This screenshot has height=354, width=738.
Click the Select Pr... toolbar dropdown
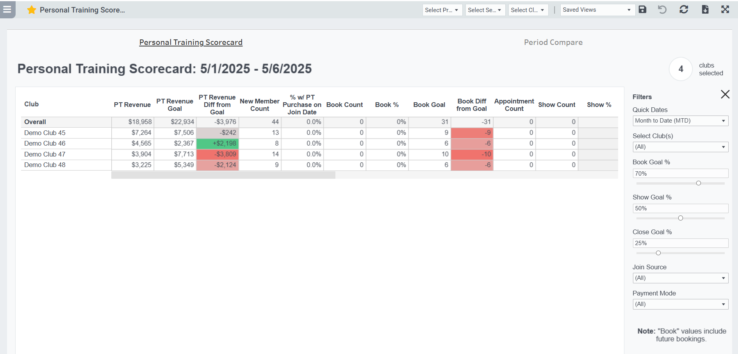(442, 10)
